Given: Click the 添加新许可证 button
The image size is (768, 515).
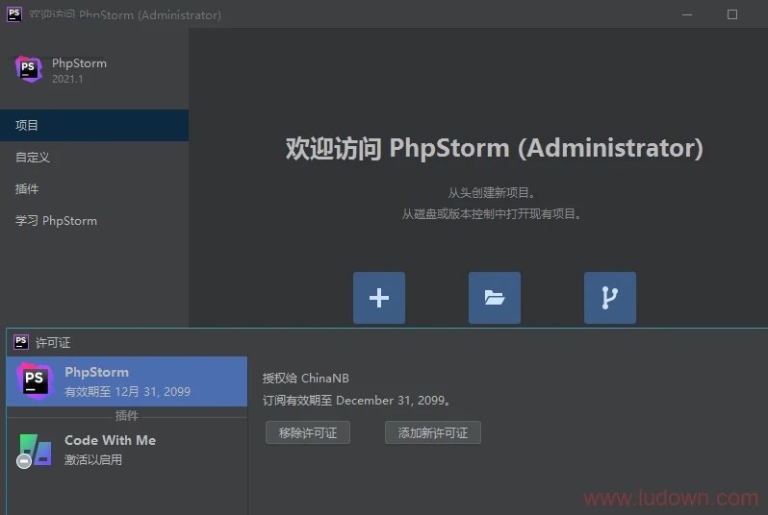Looking at the screenshot, I should tap(432, 432).
